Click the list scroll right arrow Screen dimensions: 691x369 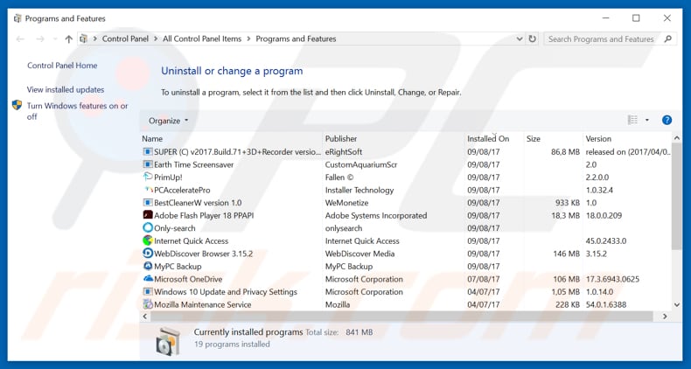665,317
